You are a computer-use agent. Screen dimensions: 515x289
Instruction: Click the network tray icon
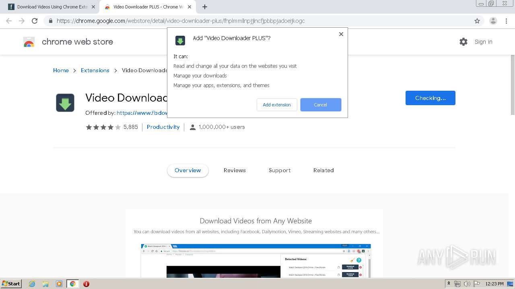[x=457, y=284]
